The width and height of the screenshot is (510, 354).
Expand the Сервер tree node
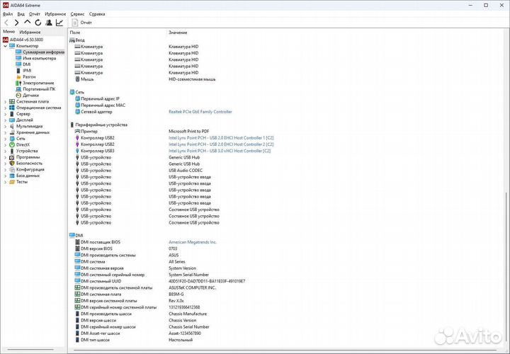pos(5,114)
